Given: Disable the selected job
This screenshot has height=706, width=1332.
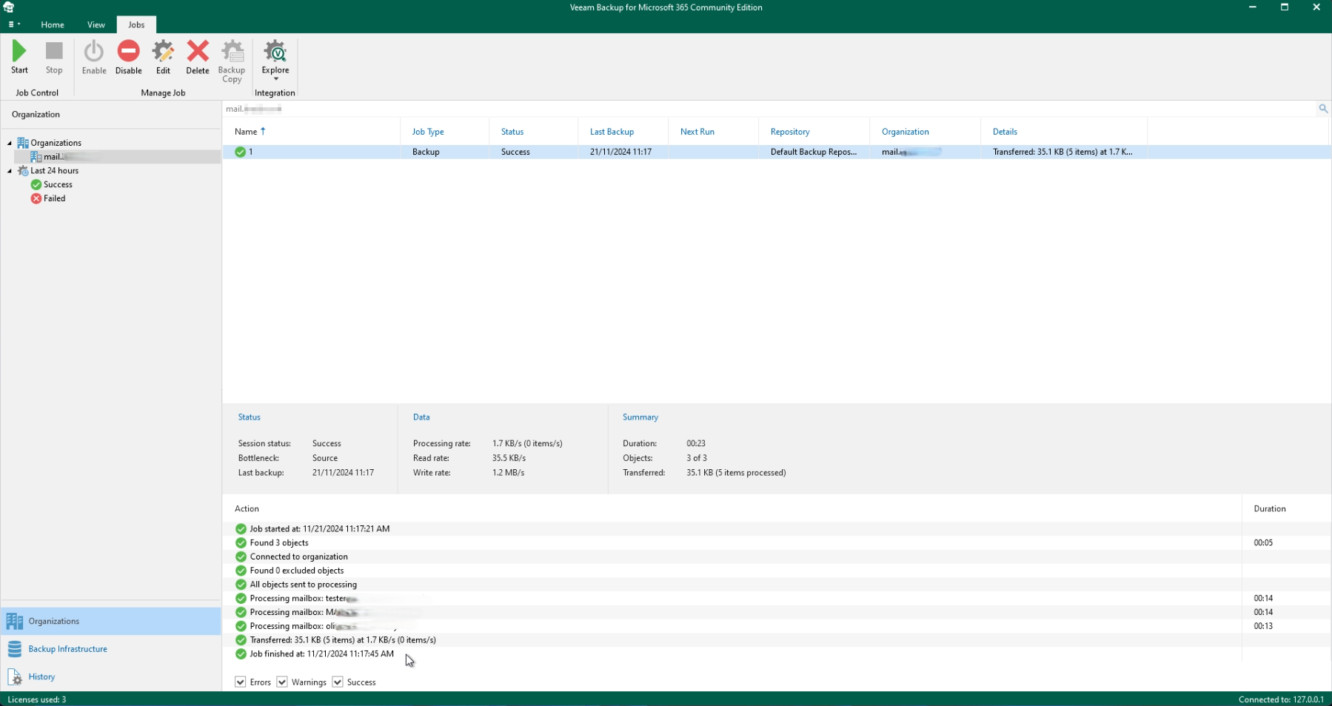Looking at the screenshot, I should coord(128,57).
